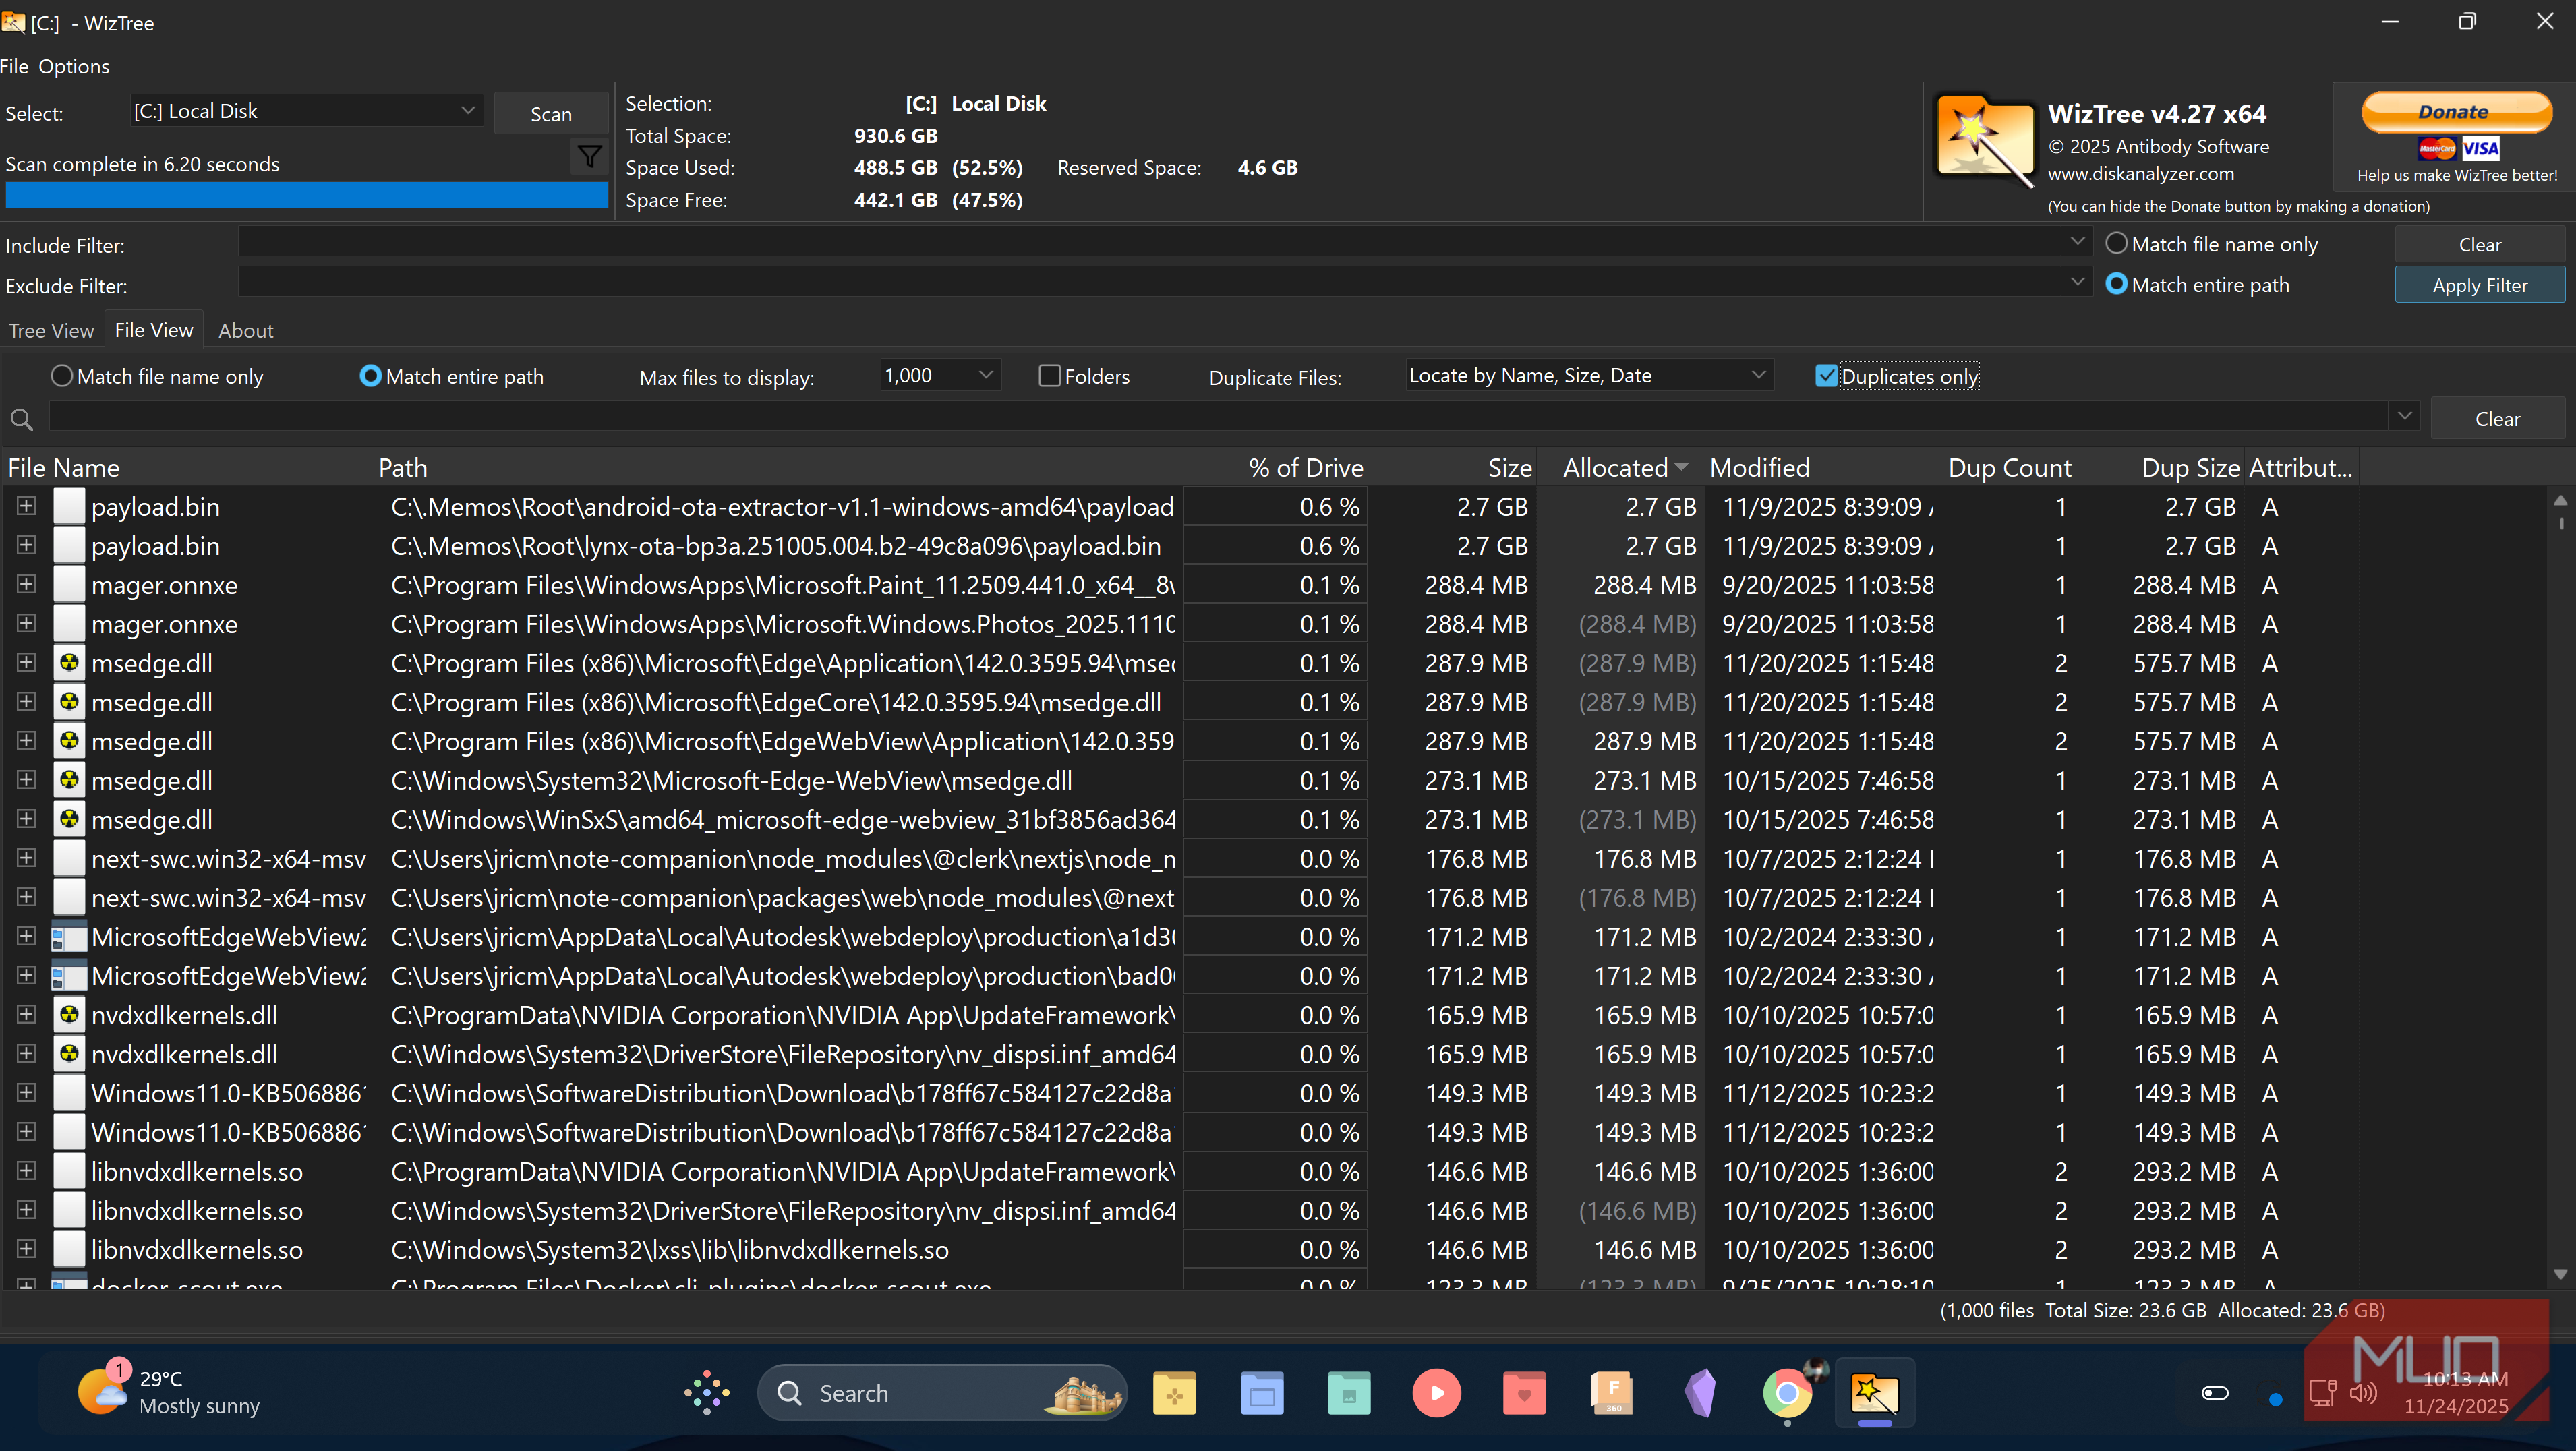Open the red play button app on the taskbar
2576x1451 pixels.
coord(1437,1393)
